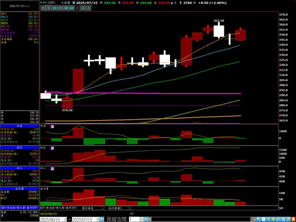The width and height of the screenshot is (296, 222).
Task: Click the 外資 blue panel header
Action: [x=20, y=126]
